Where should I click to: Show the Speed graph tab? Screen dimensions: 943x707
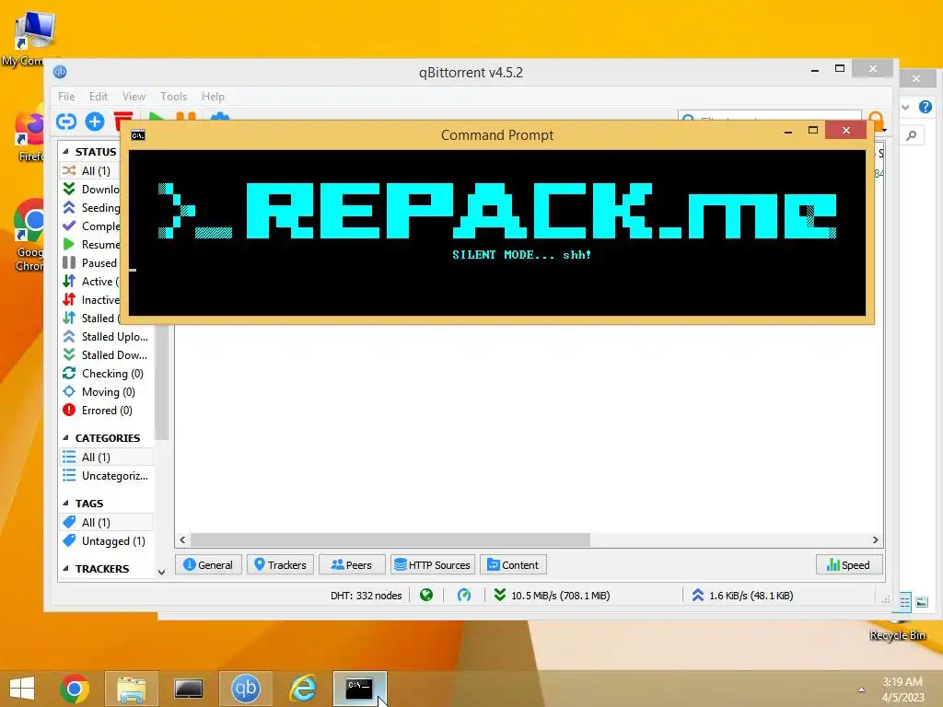click(848, 564)
